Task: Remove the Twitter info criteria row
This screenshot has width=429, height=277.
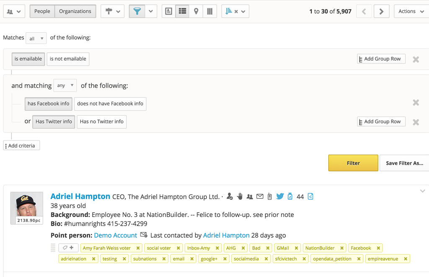Action: pos(416,122)
